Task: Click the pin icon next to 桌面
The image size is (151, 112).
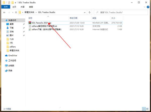Action: point(24,24)
